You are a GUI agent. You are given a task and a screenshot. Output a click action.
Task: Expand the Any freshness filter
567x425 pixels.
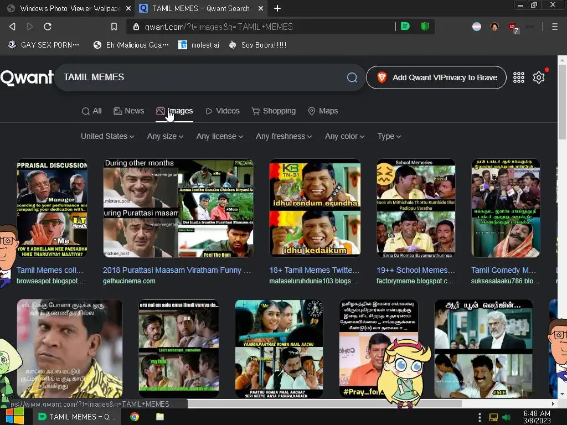click(284, 136)
